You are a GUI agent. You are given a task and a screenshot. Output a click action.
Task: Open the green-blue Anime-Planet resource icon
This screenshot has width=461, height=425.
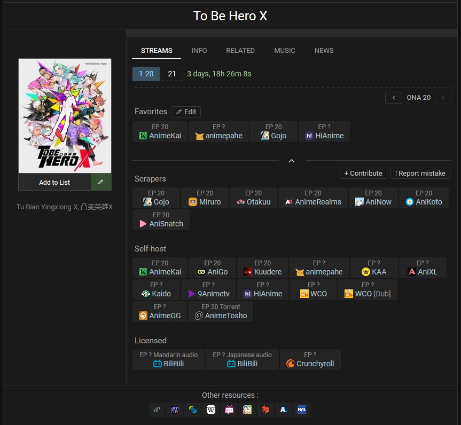click(x=193, y=410)
